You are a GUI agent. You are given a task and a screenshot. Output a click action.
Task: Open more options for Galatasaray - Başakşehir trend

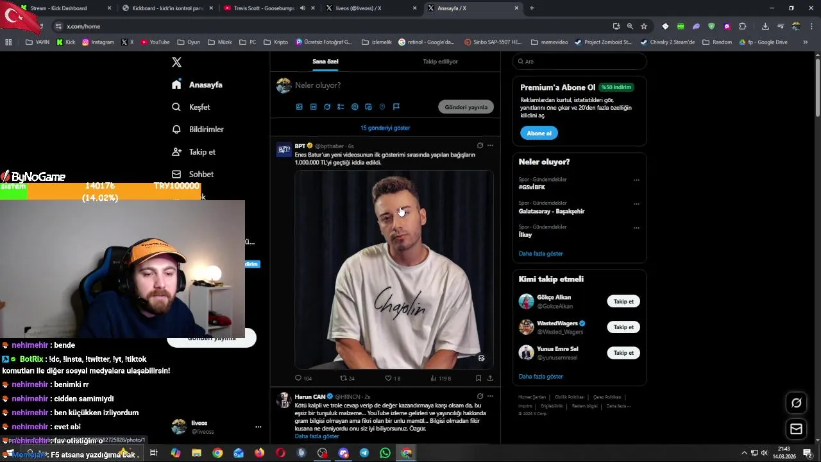(x=636, y=204)
